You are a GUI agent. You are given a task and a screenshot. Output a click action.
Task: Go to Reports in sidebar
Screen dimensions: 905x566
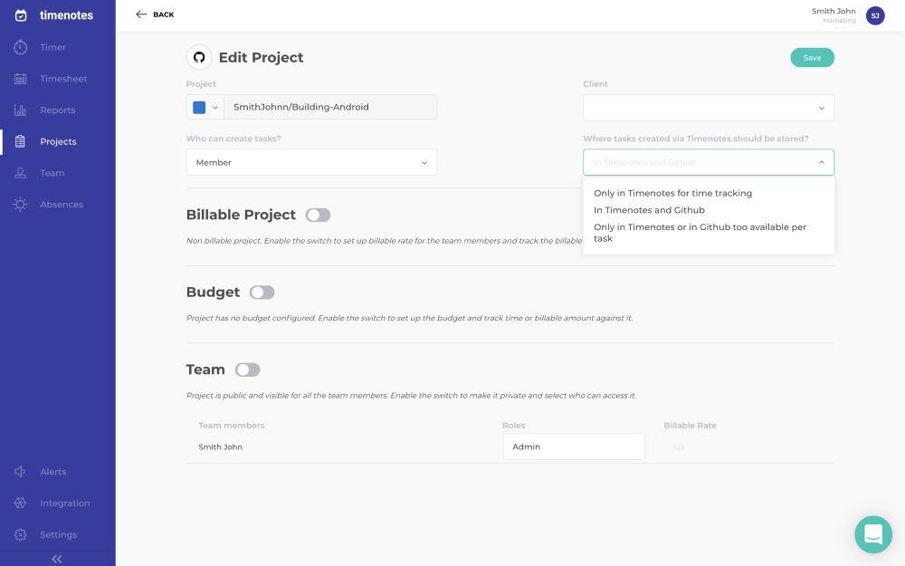pos(58,110)
